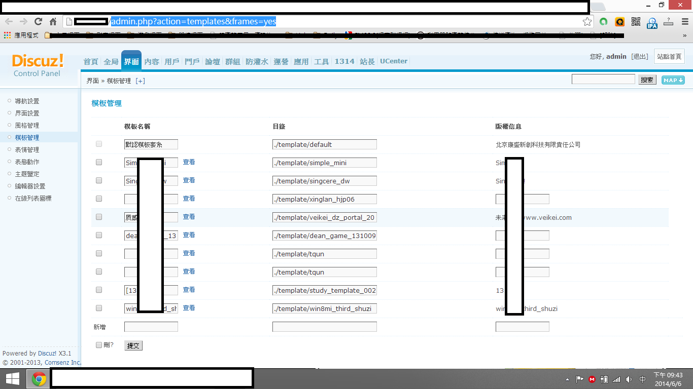Click 查看 link for win8mi_third_shuzi row
693x389 pixels.
(189, 308)
